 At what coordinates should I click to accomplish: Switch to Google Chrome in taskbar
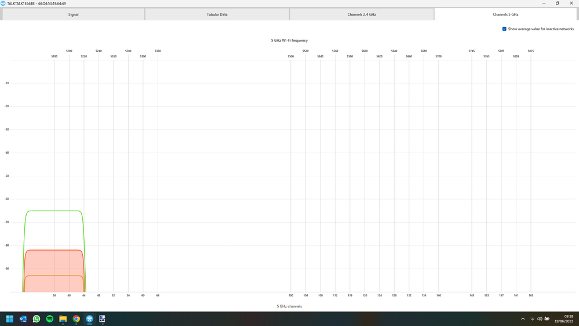pyautogui.click(x=77, y=318)
